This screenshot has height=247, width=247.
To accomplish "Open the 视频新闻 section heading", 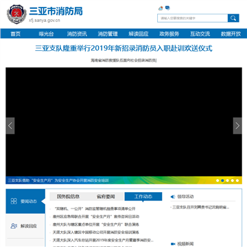I will pos(185,244).
